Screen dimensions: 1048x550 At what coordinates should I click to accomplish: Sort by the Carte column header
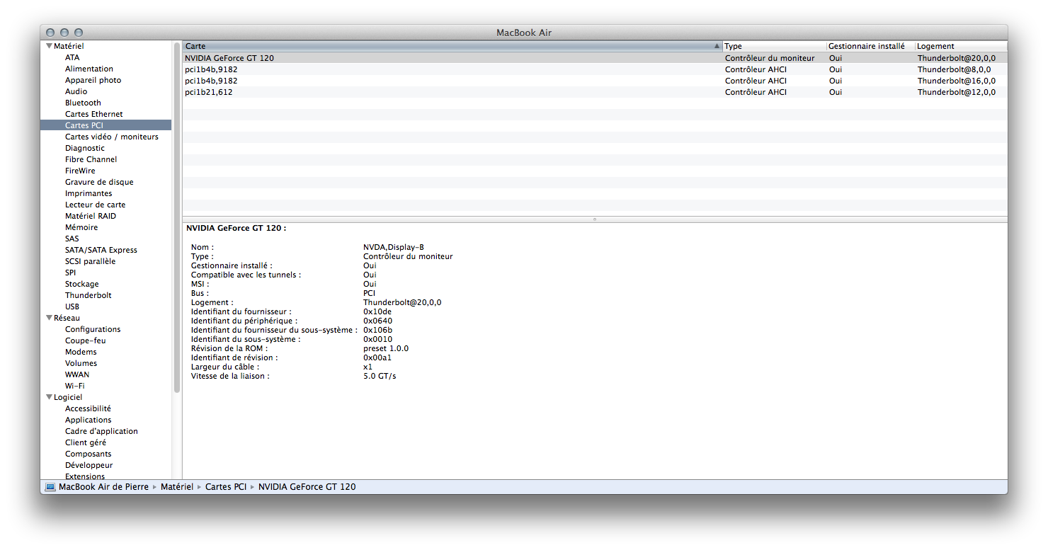[452, 46]
